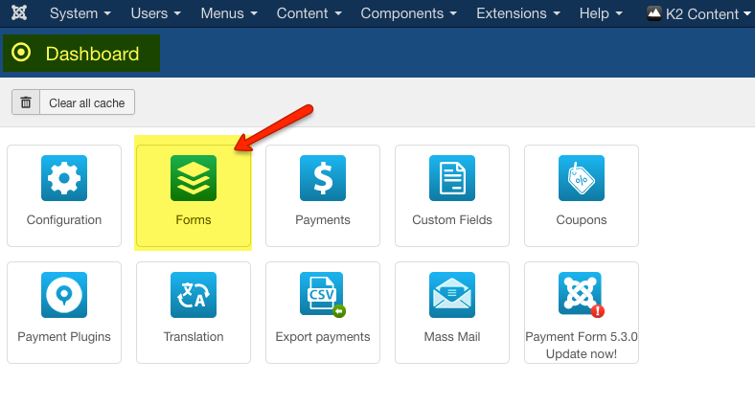Click the Configuration label
Image resolution: width=755 pixels, height=406 pixels.
point(64,220)
